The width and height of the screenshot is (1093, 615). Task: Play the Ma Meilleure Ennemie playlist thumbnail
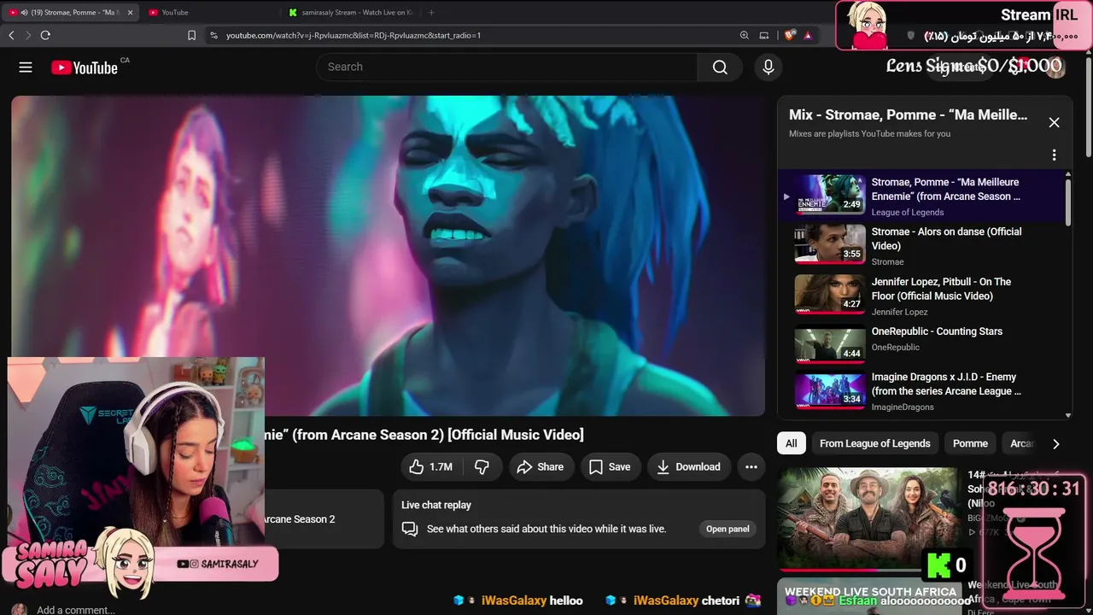click(x=829, y=193)
